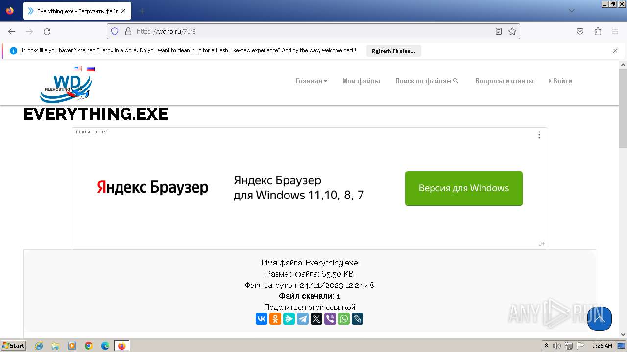The height and width of the screenshot is (352, 627).
Task: Click into the URL address bar
Action: (x=313, y=31)
